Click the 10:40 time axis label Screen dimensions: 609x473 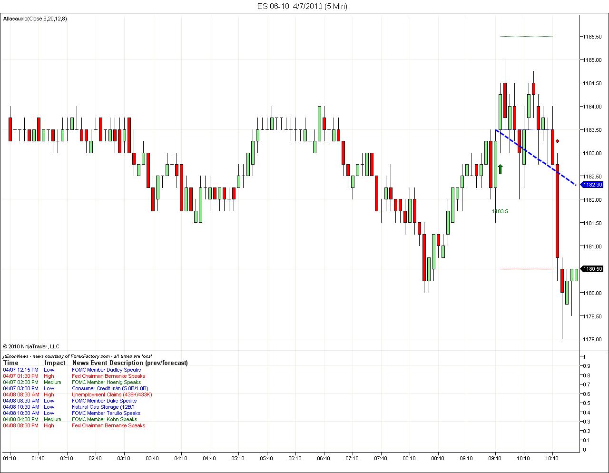pyautogui.click(x=552, y=458)
